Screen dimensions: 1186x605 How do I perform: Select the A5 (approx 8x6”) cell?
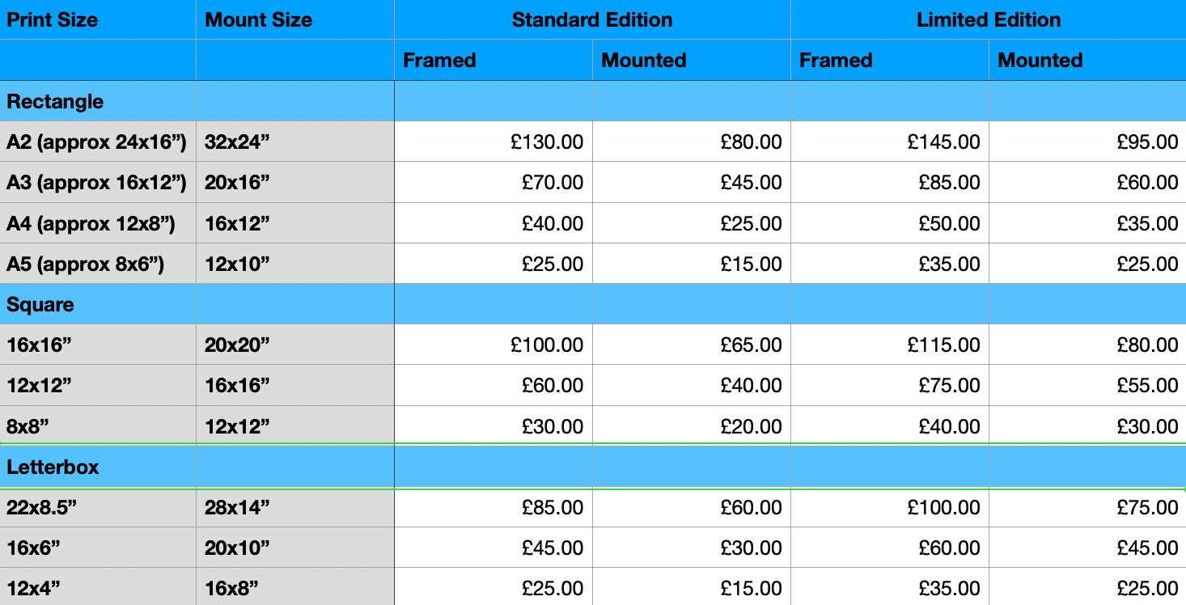98,264
